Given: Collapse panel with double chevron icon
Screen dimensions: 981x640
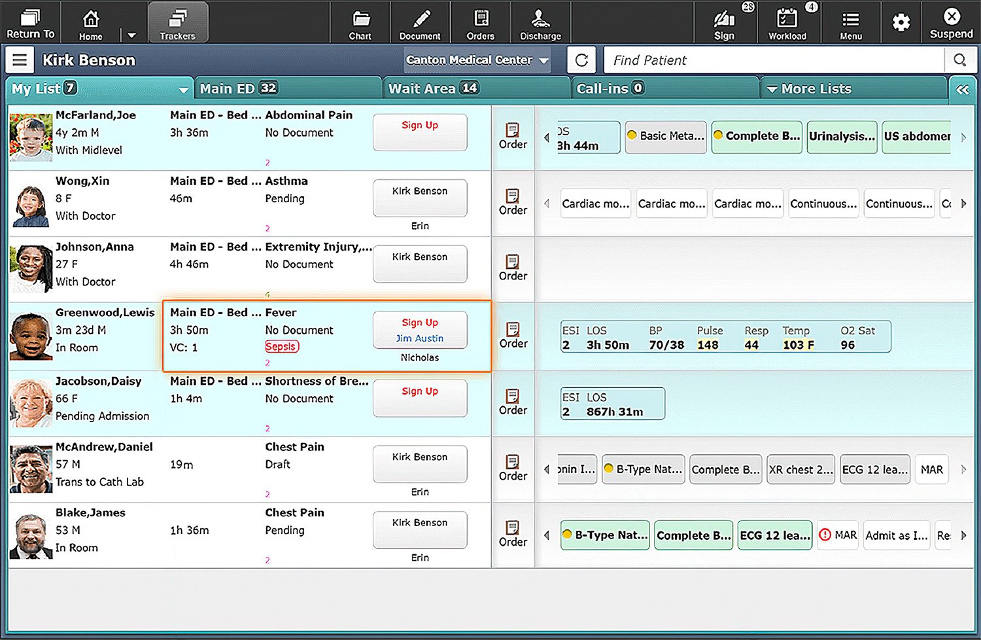Looking at the screenshot, I should click(x=962, y=90).
